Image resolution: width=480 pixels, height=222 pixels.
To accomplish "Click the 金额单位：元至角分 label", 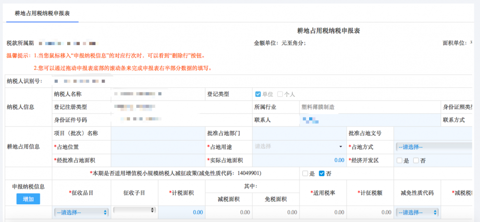I will pyautogui.click(x=279, y=43).
